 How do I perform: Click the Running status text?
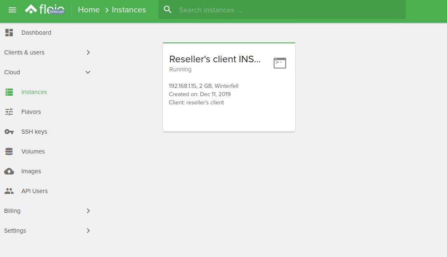[x=181, y=69]
